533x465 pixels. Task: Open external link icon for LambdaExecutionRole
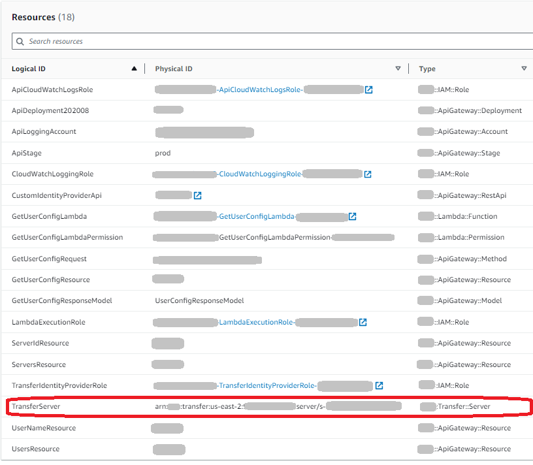click(x=363, y=323)
